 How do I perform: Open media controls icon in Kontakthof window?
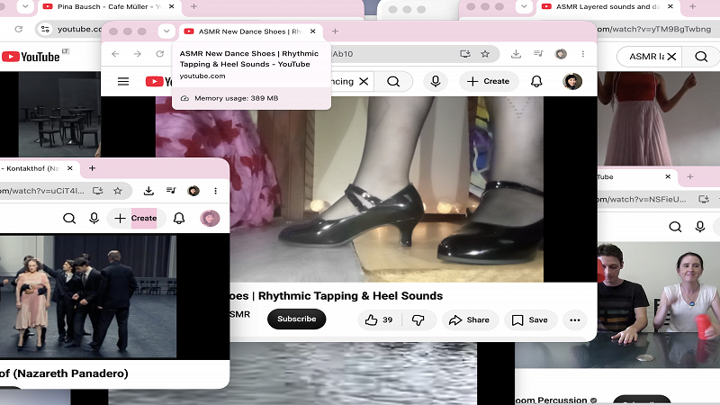click(171, 191)
